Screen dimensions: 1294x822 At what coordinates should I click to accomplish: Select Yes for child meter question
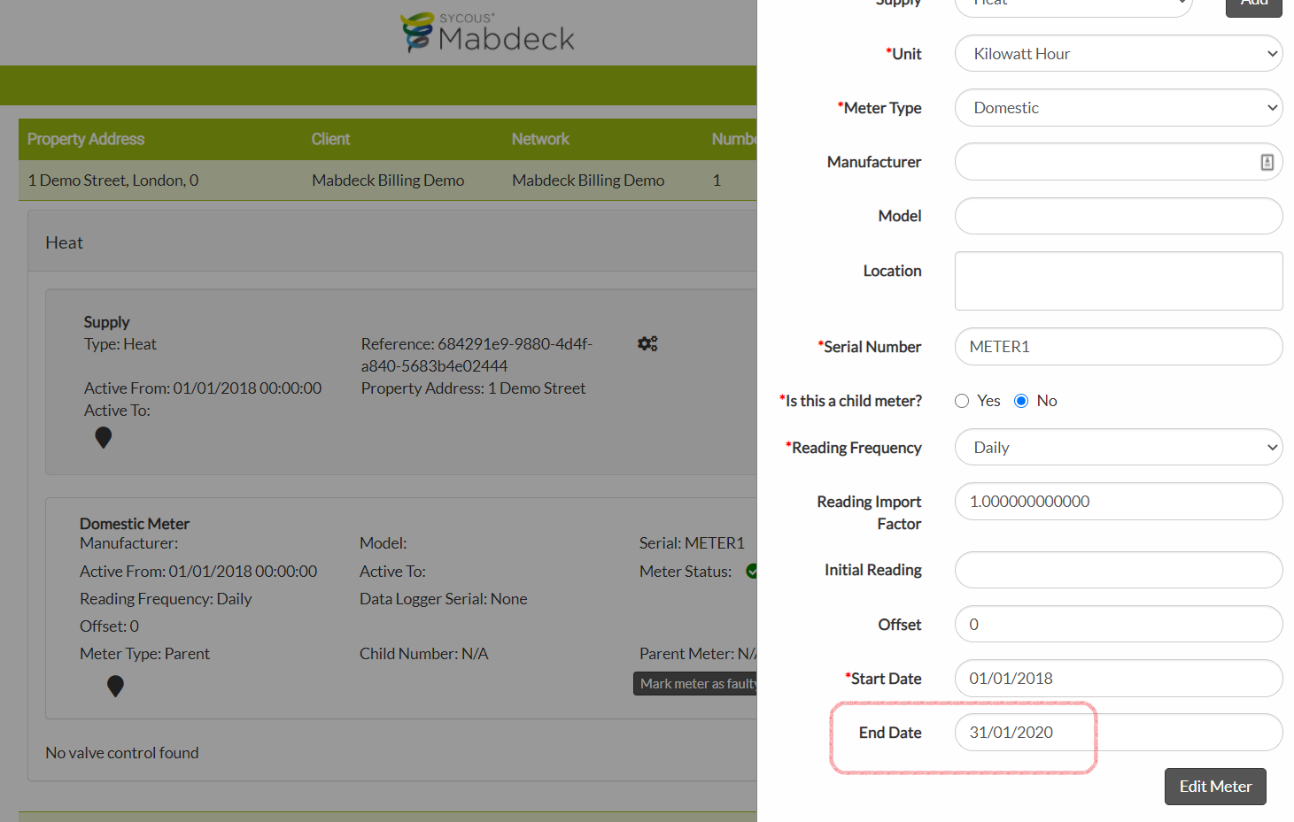[962, 400]
